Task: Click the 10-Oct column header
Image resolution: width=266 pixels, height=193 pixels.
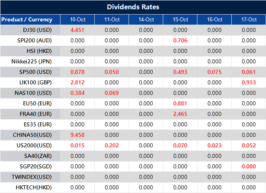Action: (x=77, y=19)
